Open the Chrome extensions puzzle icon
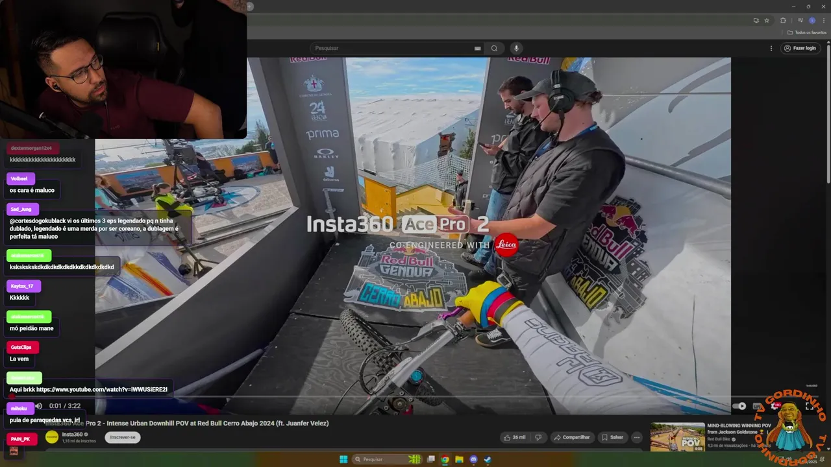Screen dimensions: 831x467 pos(783,20)
